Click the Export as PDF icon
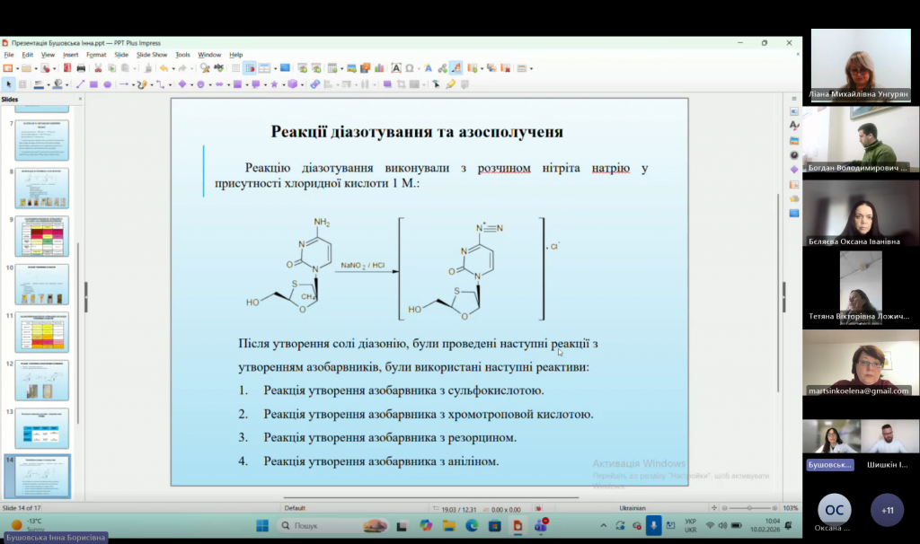 (66, 68)
